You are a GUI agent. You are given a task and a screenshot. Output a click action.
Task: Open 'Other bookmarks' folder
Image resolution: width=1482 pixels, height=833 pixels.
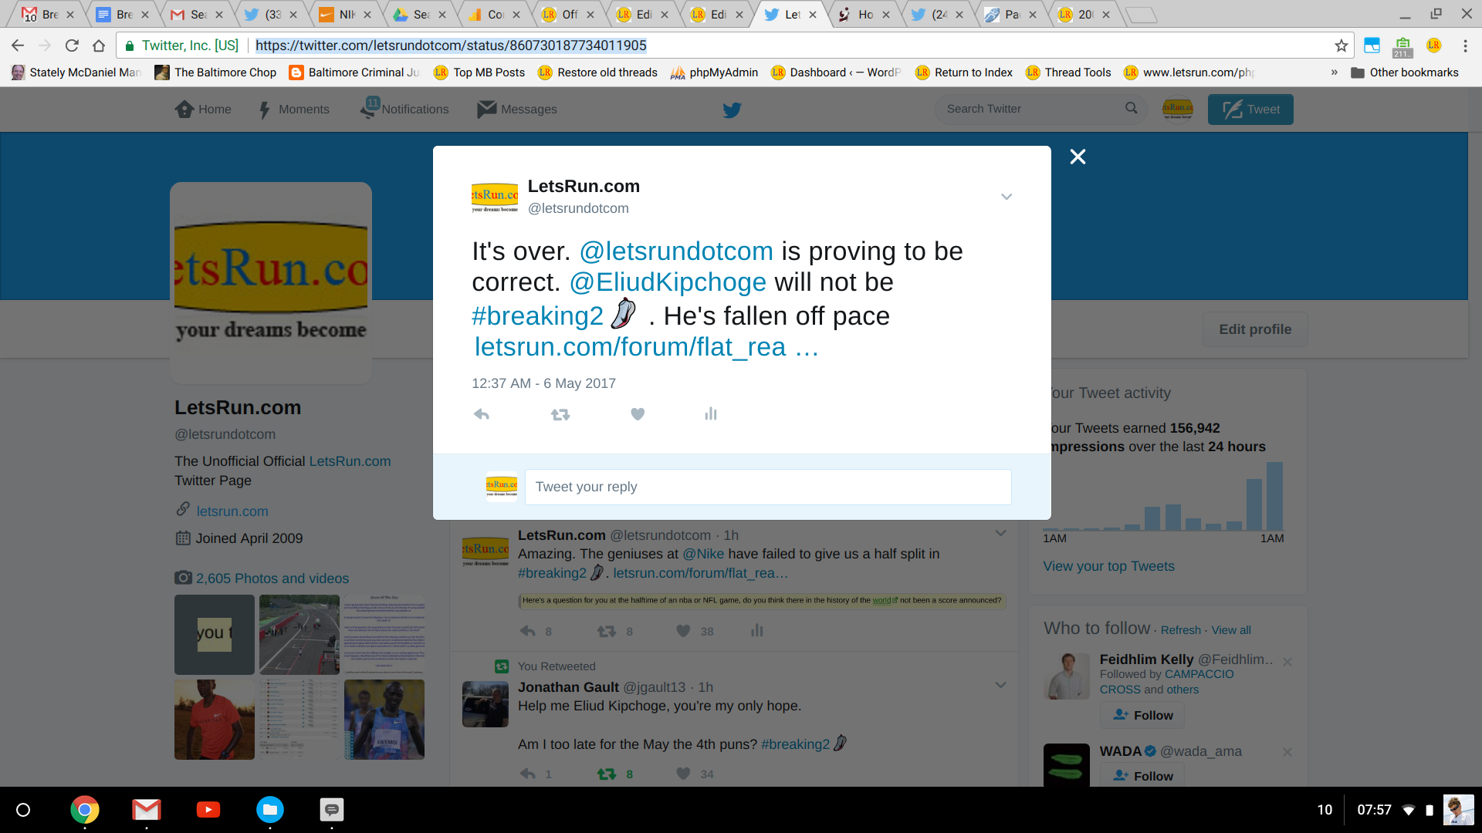point(1405,73)
